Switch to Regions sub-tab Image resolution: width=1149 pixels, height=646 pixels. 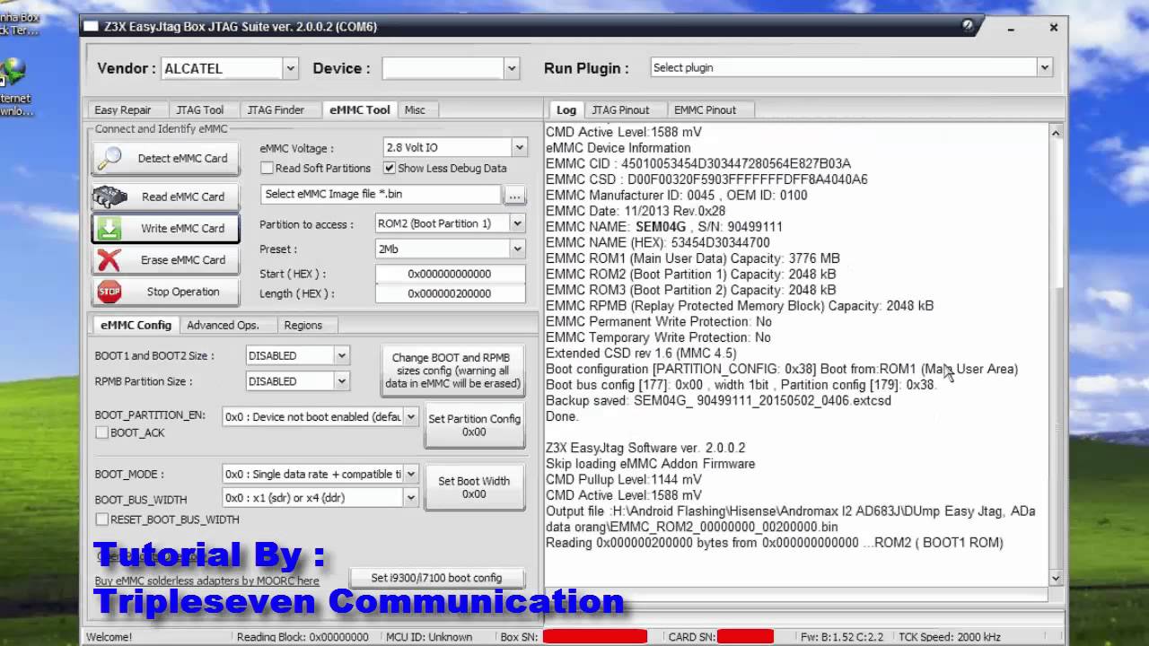point(303,325)
